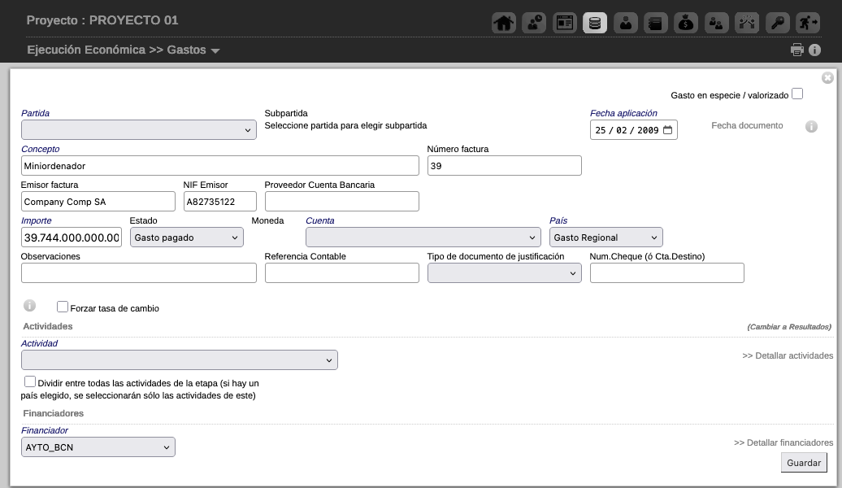This screenshot has width=842, height=488.
Task: Open the Partida dropdown
Action: [x=139, y=130]
